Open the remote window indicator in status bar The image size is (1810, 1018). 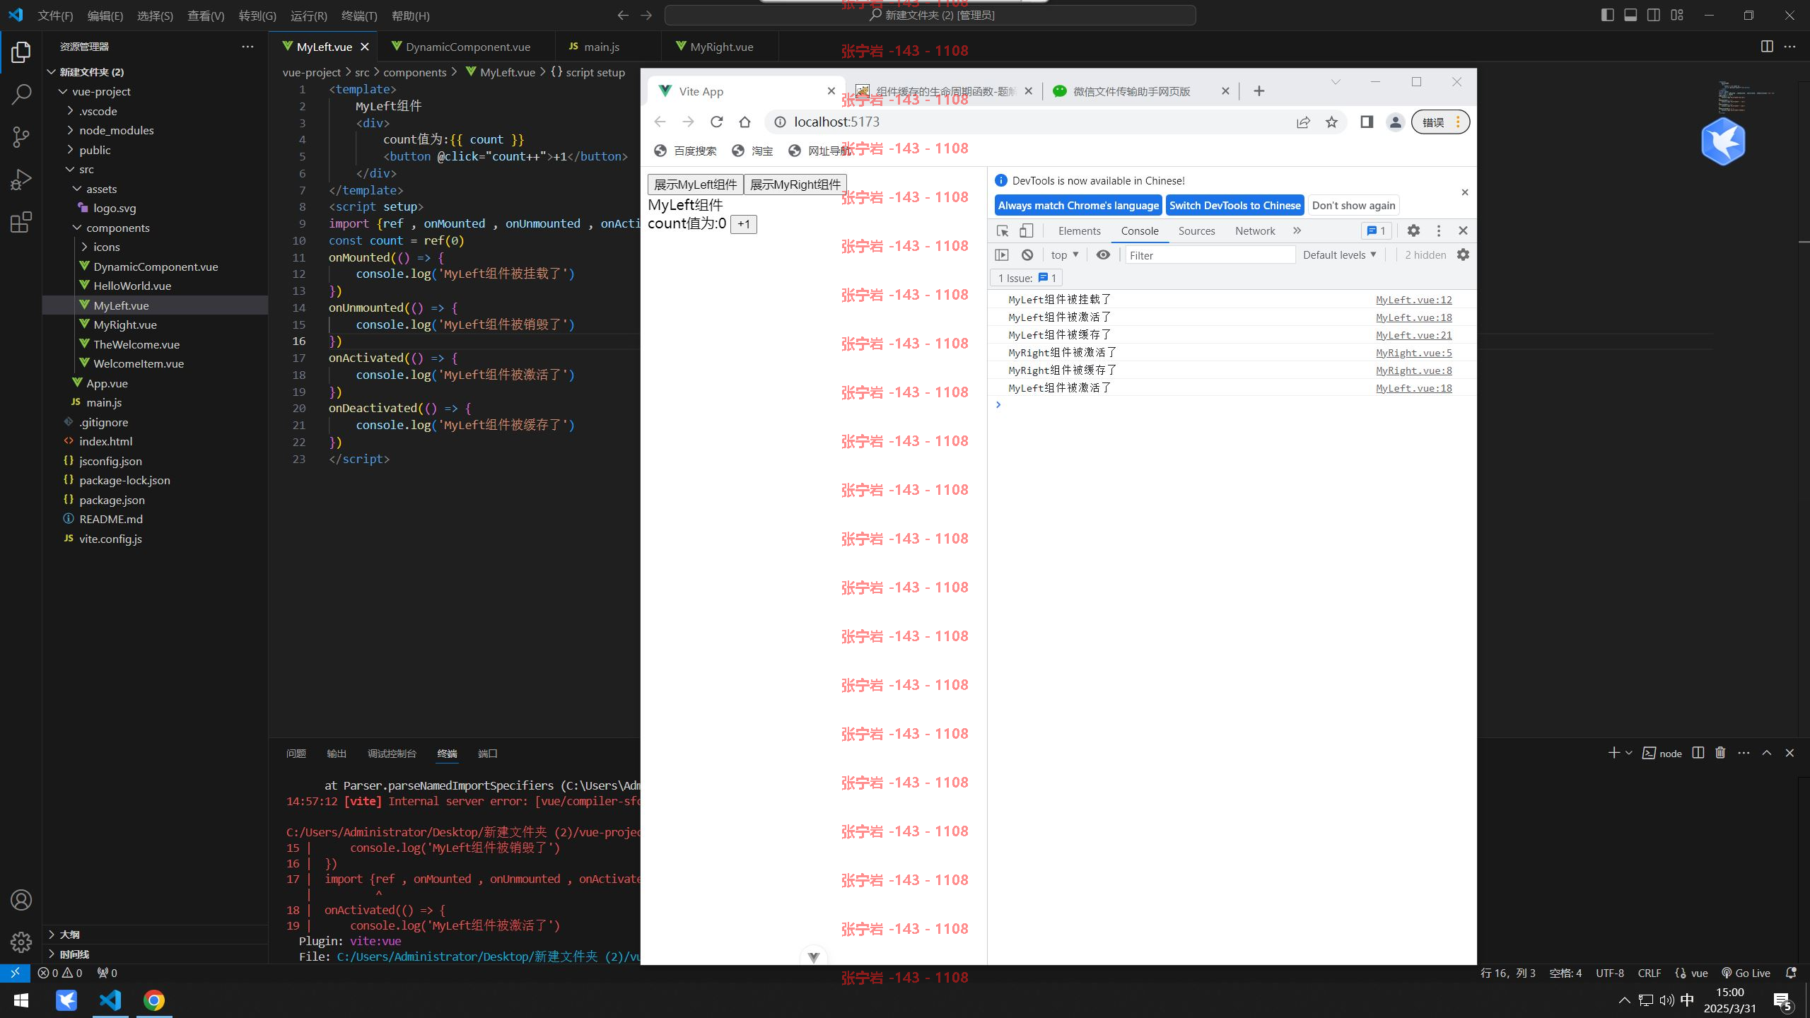coord(15,973)
